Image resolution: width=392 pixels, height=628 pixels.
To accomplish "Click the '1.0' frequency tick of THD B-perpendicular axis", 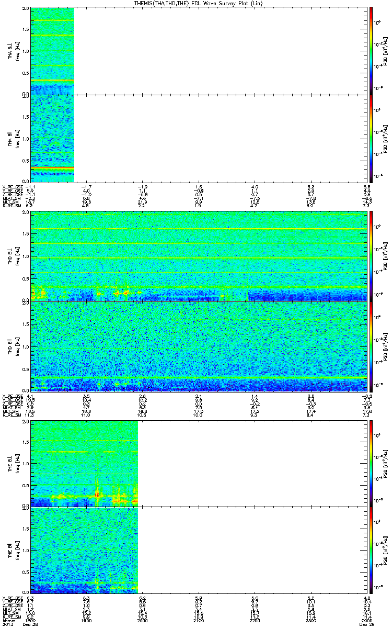I will coord(26,256).
